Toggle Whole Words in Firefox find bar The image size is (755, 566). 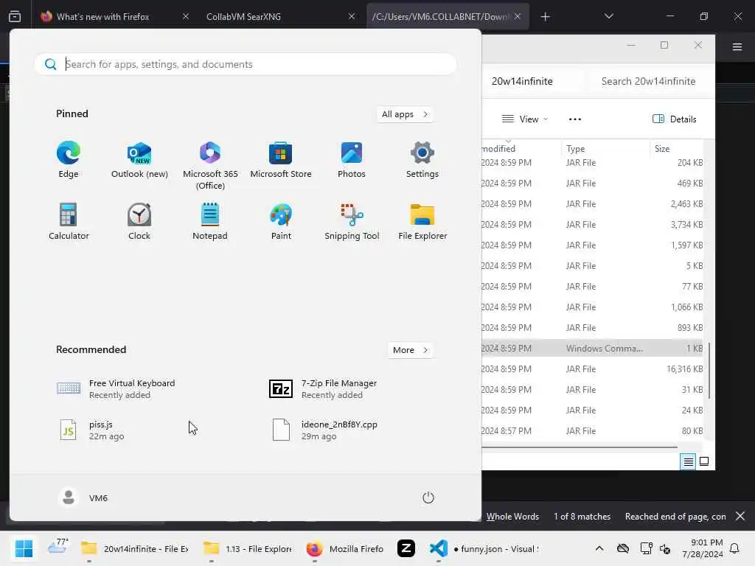(512, 517)
